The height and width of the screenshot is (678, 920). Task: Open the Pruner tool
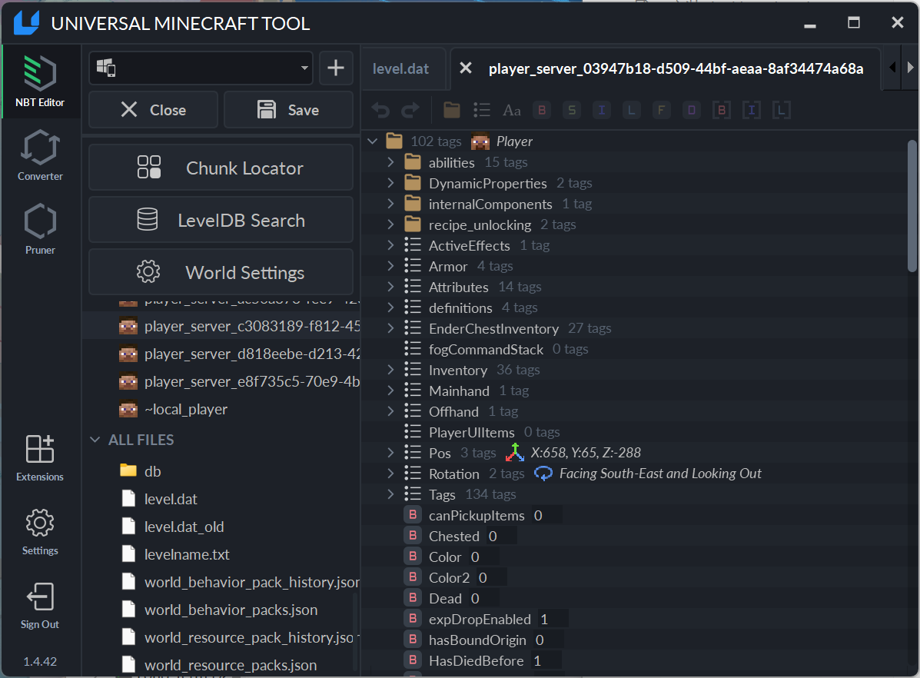pyautogui.click(x=40, y=229)
